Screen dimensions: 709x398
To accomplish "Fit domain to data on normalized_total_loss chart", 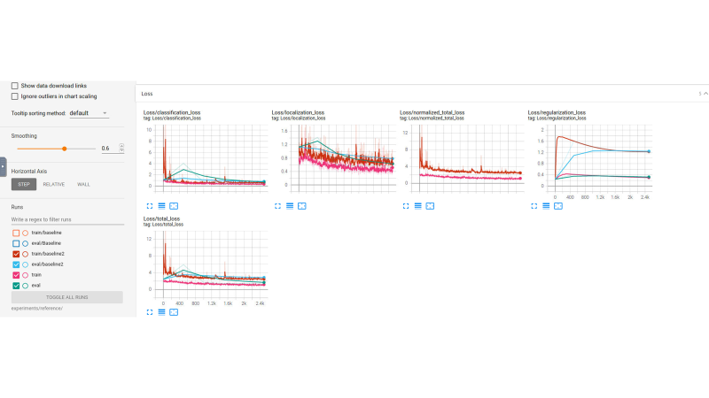I will click(430, 206).
